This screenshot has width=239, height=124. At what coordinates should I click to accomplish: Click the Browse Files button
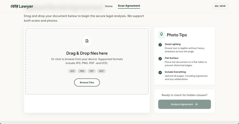point(87,82)
